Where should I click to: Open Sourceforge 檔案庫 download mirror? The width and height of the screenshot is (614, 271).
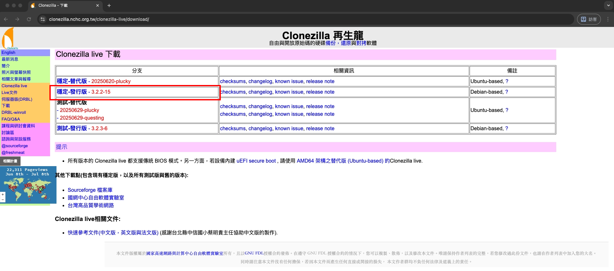[90, 190]
